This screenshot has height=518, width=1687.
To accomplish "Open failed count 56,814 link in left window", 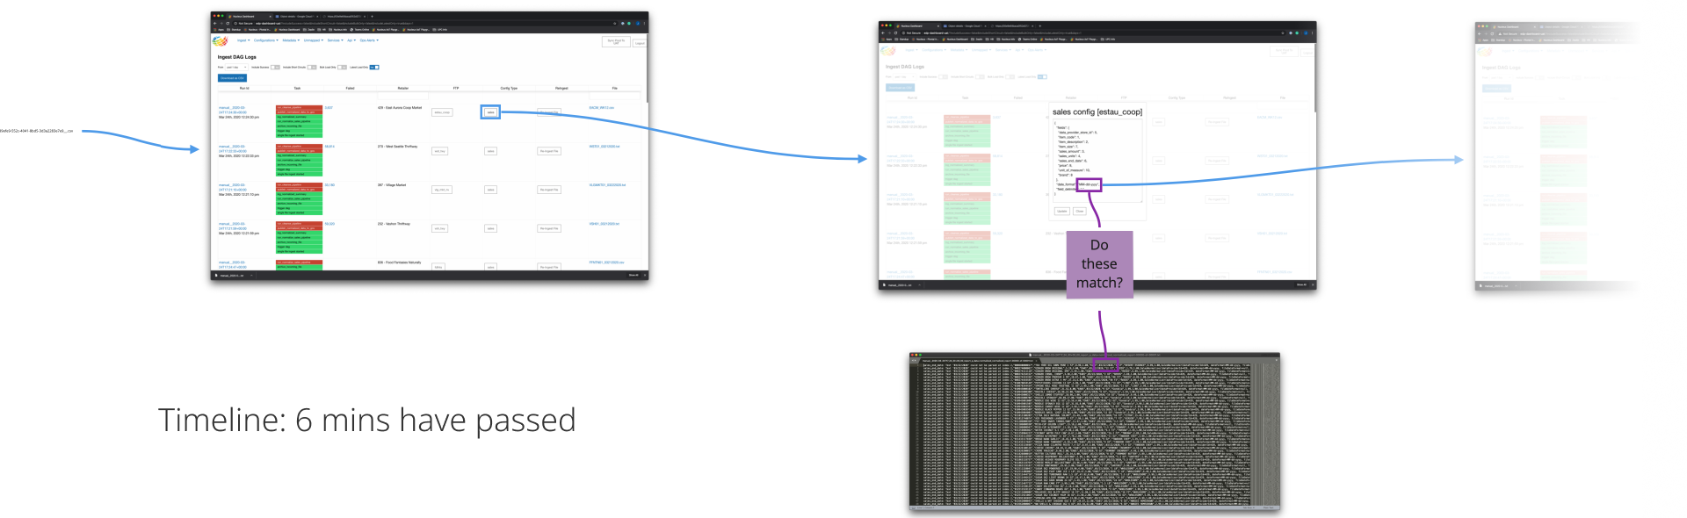I will (329, 147).
